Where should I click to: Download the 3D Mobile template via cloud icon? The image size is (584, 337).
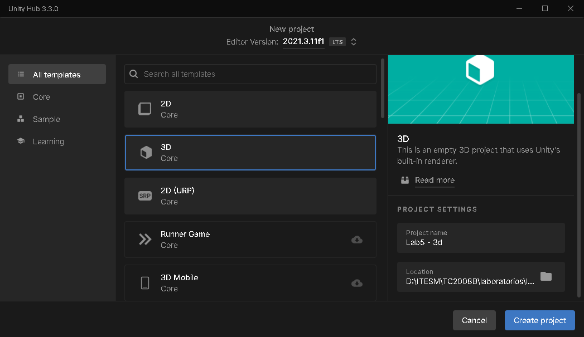pyautogui.click(x=357, y=283)
